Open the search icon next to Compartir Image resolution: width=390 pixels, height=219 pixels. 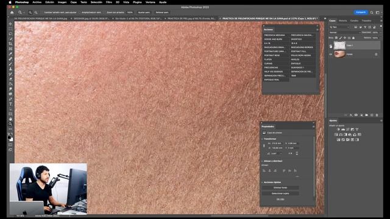point(372,12)
